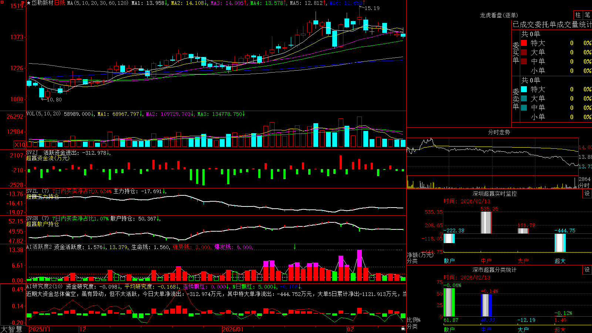The image size is (592, 333).
Task: Click the AI研究度2(10) indicator title
Action: coord(44,286)
